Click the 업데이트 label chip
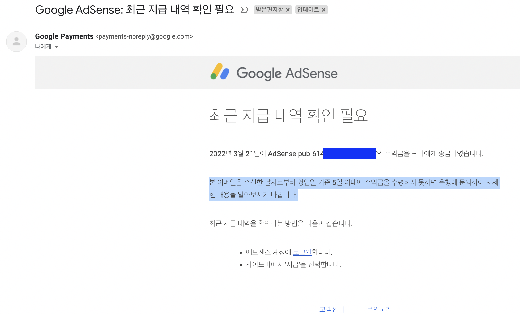Screen dimensions: 520x314 pos(308,10)
